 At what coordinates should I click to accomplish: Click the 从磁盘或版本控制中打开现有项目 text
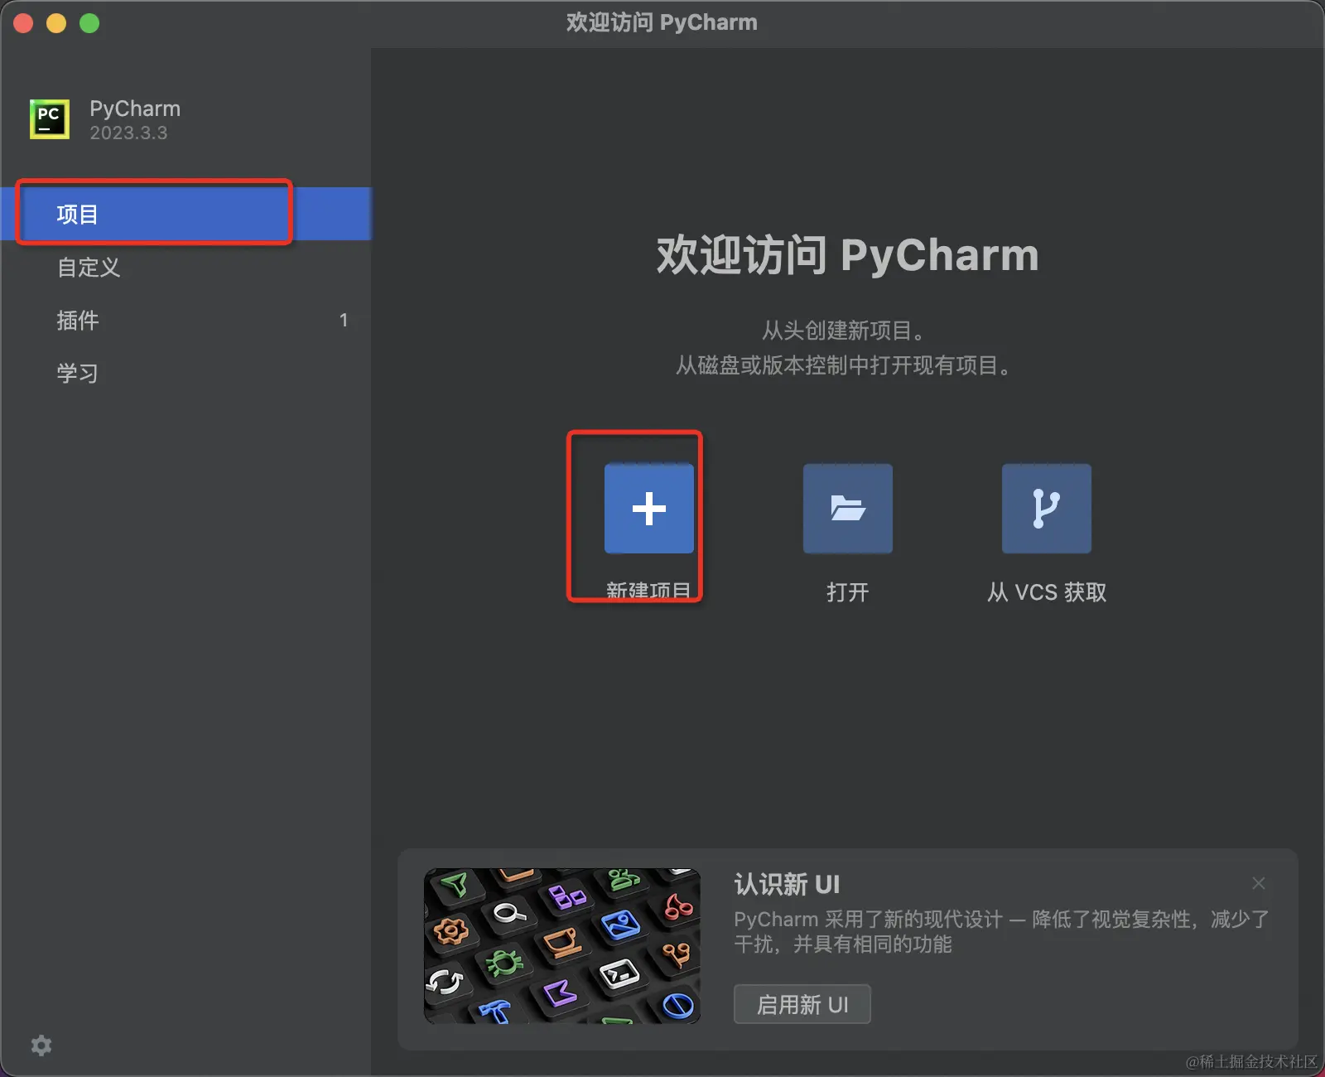(x=843, y=365)
